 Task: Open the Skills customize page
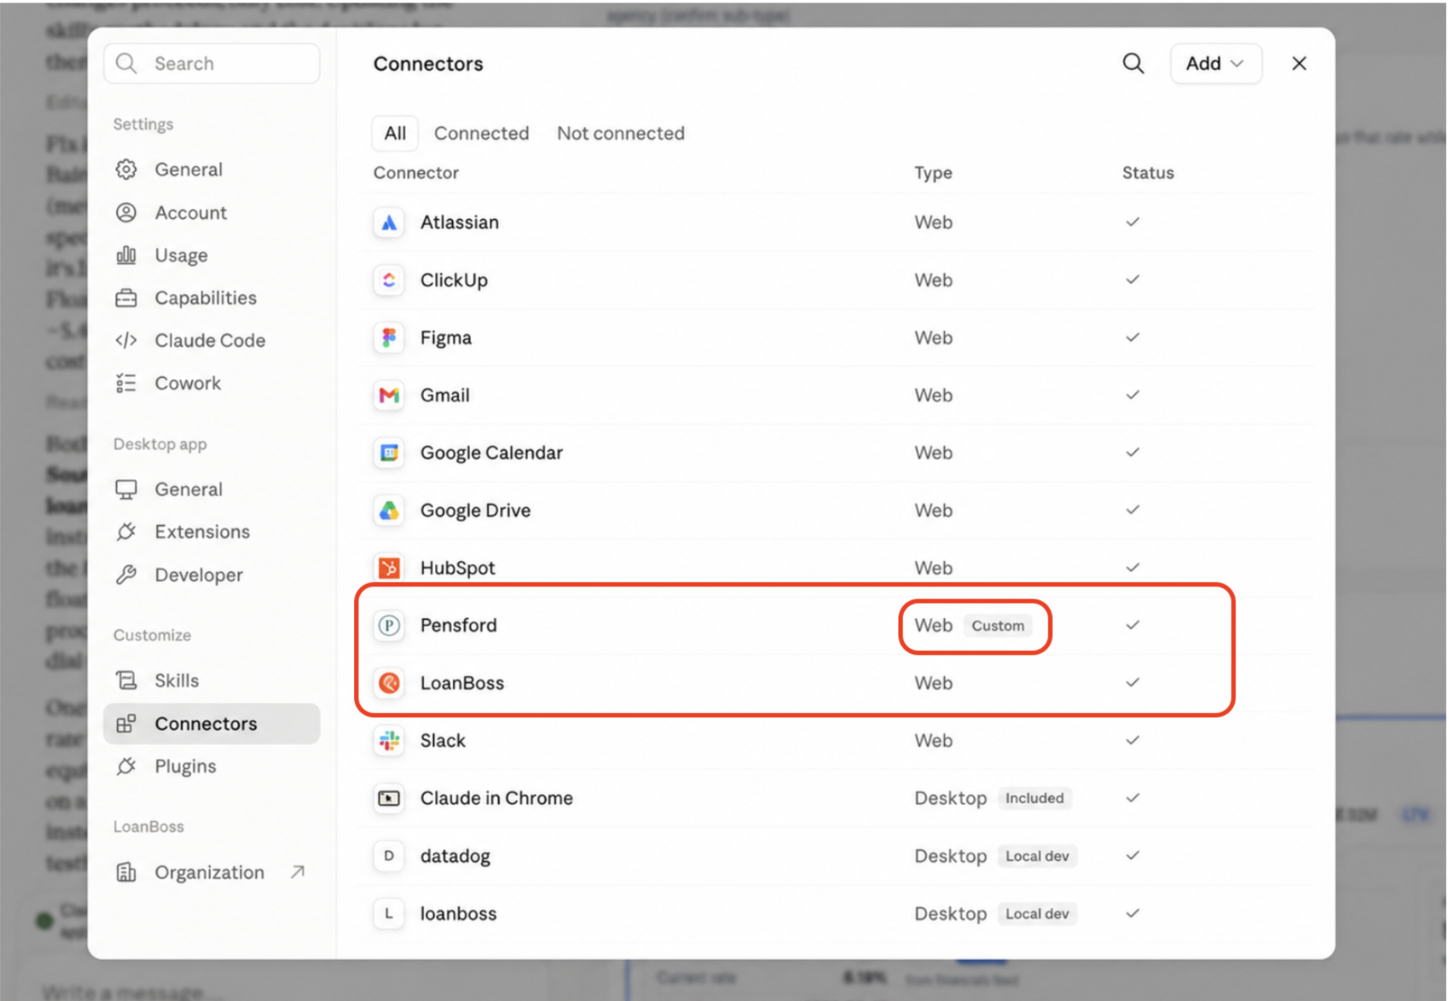[x=211, y=681]
